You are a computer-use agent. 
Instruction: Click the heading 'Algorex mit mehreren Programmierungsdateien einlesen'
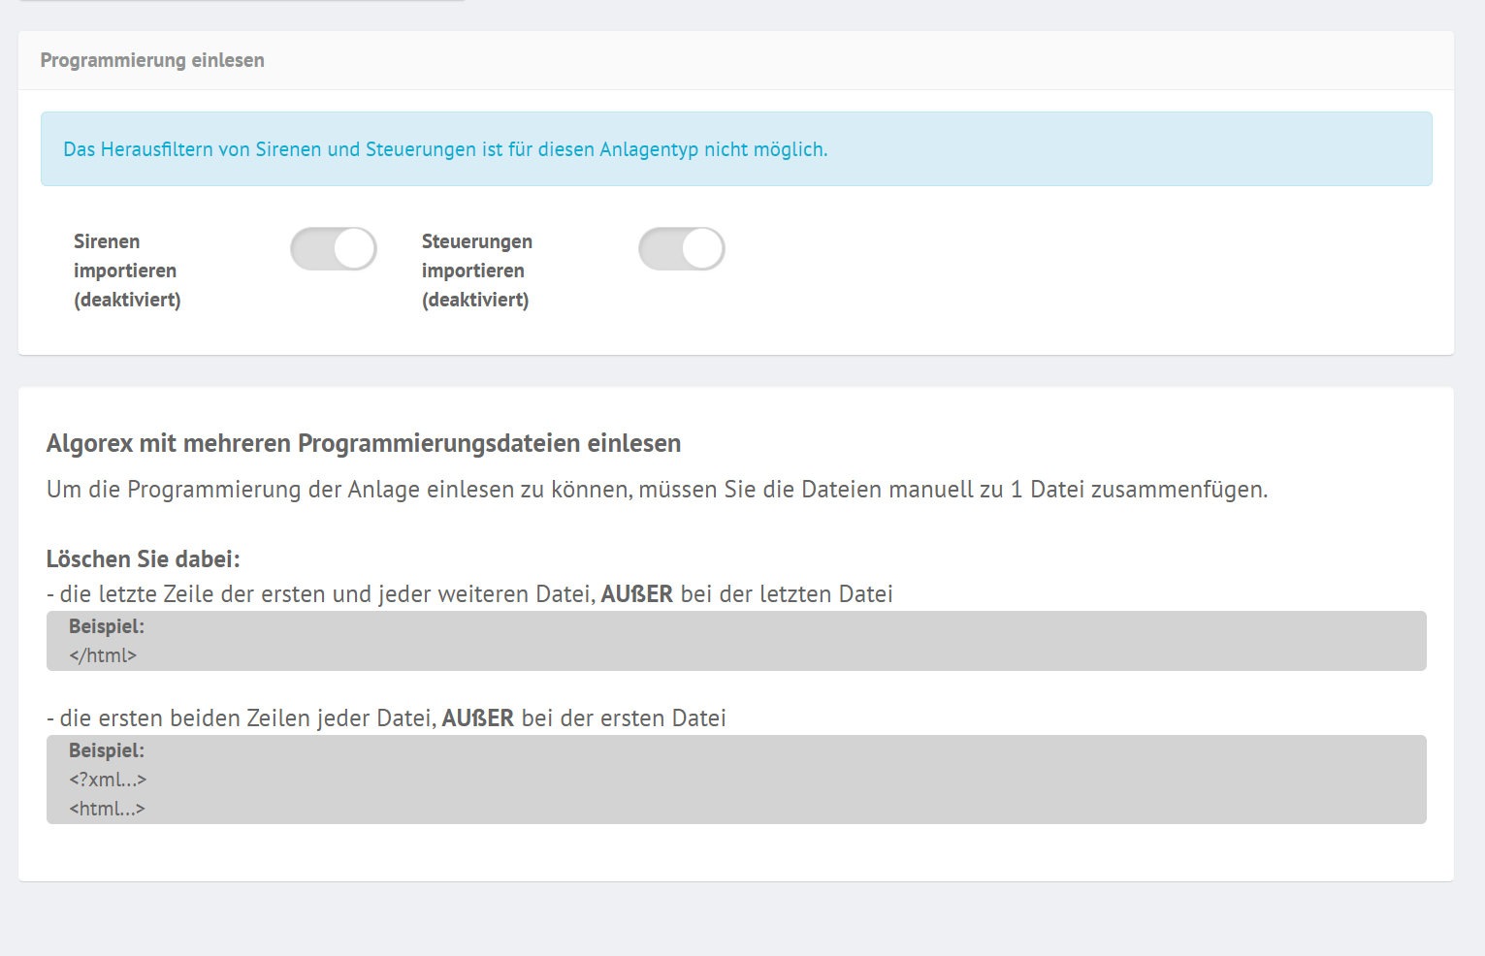[364, 443]
